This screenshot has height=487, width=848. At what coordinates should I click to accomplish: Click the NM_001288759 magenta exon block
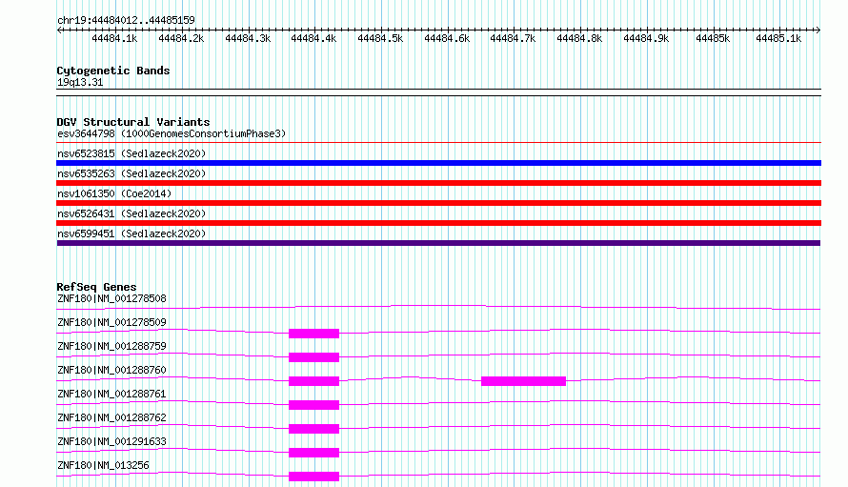tap(313, 357)
